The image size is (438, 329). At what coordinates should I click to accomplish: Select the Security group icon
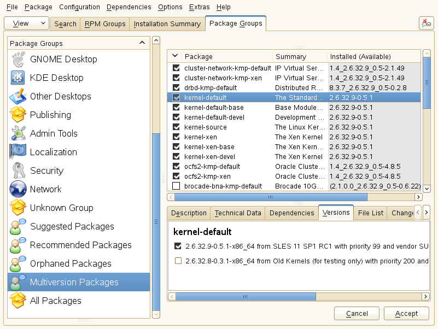point(18,170)
